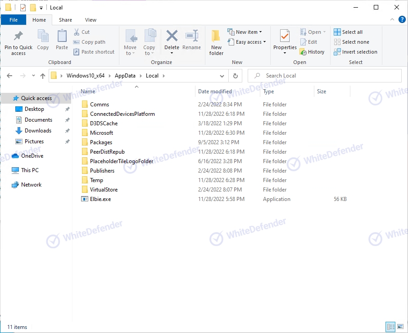Create a New folder from ribbon
The width and height of the screenshot is (408, 333).
tap(216, 42)
